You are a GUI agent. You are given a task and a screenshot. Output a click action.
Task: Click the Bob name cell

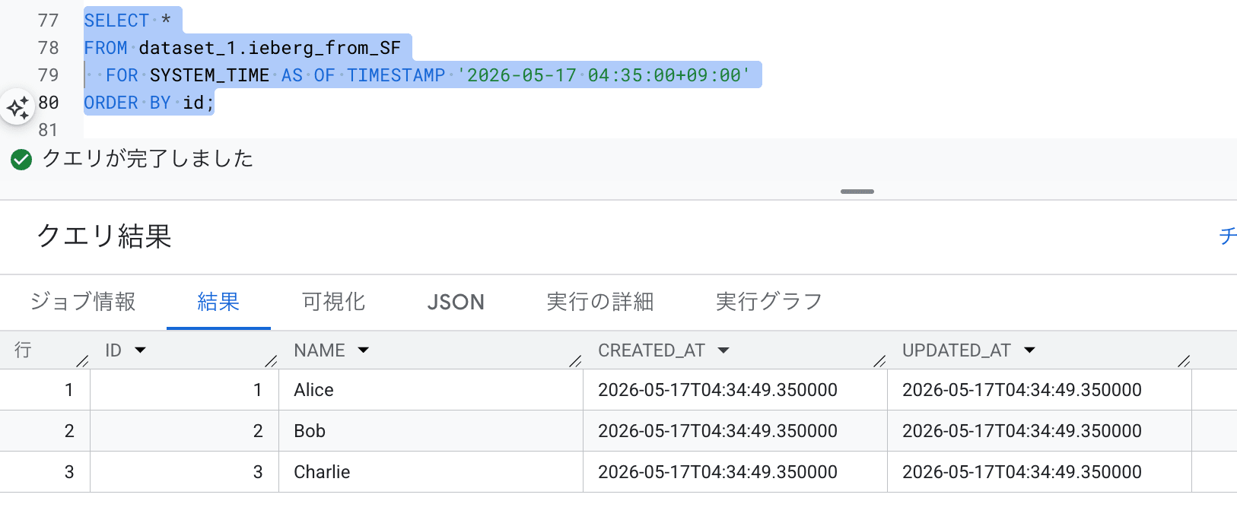[x=431, y=431]
